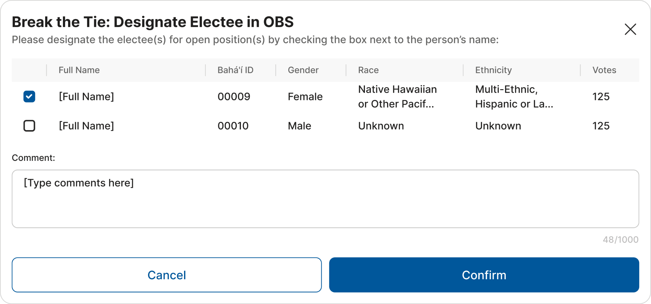651x304 pixels.
Task: Click the truncated Multi-Ethnic ethnicity cell
Action: (x=514, y=96)
